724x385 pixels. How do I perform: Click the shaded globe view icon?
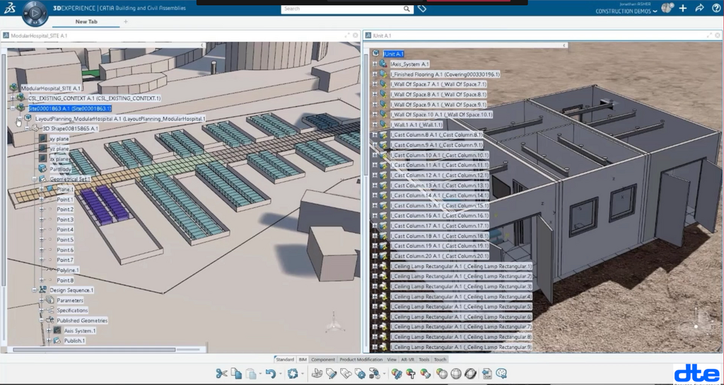(x=442, y=374)
